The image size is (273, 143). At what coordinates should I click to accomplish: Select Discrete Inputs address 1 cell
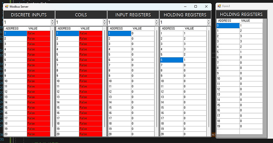(15, 33)
